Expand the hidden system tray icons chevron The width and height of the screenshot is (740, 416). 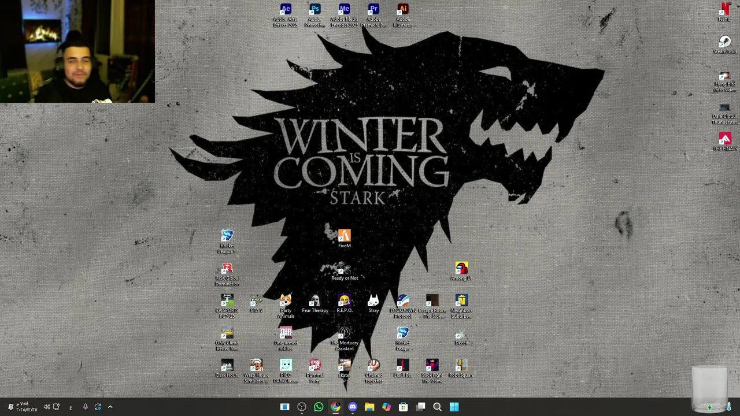pos(110,407)
